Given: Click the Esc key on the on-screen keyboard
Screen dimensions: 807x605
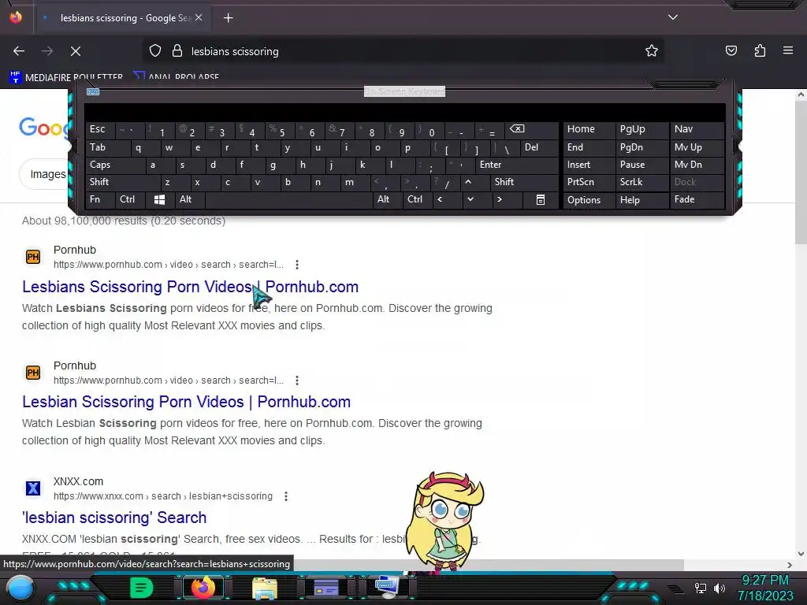Looking at the screenshot, I should 100,129.
